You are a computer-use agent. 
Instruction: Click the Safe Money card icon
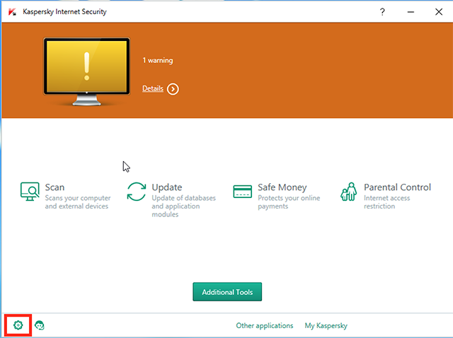click(242, 192)
